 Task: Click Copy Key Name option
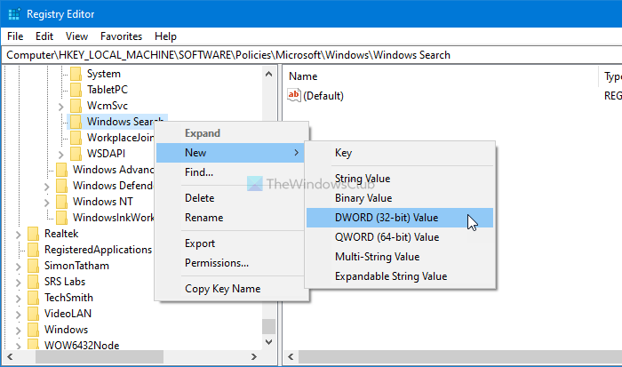click(222, 289)
